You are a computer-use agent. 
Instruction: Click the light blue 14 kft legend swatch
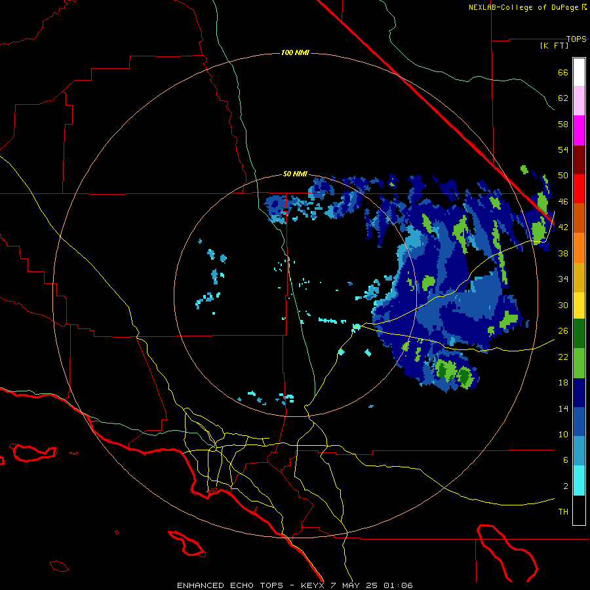579,452
